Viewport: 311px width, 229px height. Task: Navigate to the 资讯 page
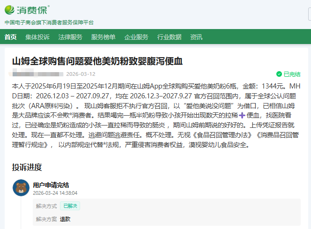[x=196, y=37]
